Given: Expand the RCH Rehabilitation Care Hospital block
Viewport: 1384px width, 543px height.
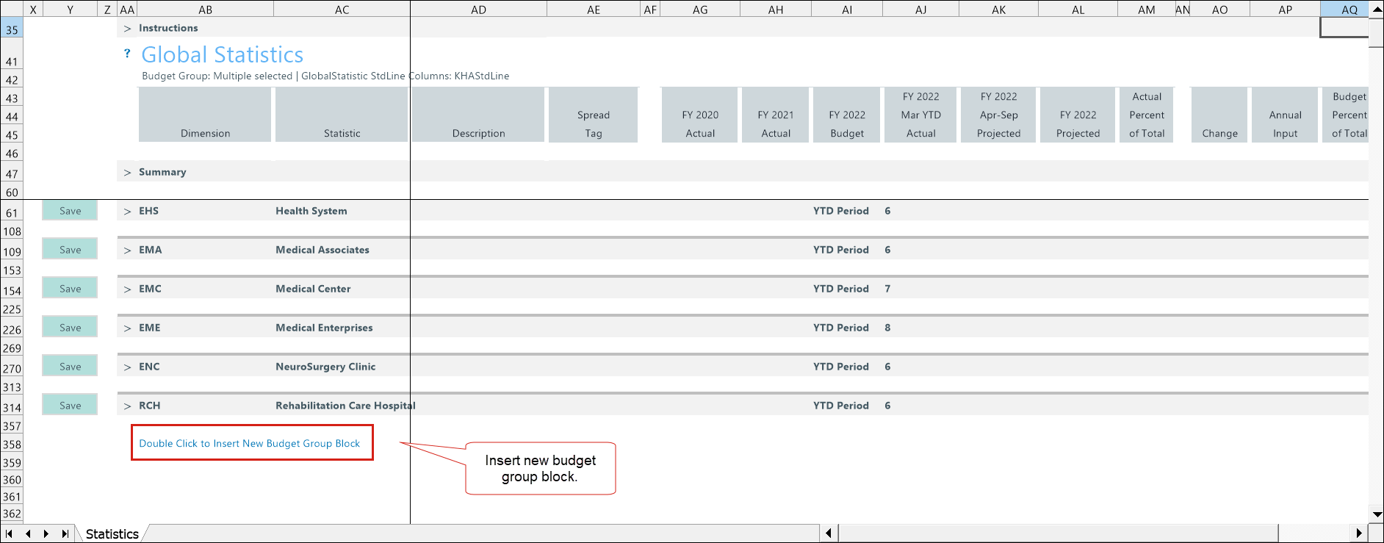Looking at the screenshot, I should click(x=127, y=406).
